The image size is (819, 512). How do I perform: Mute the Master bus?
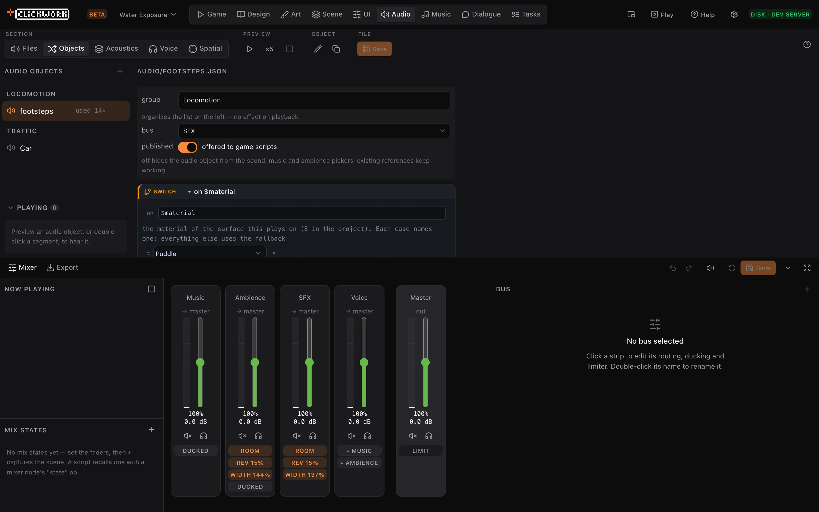[x=413, y=436]
